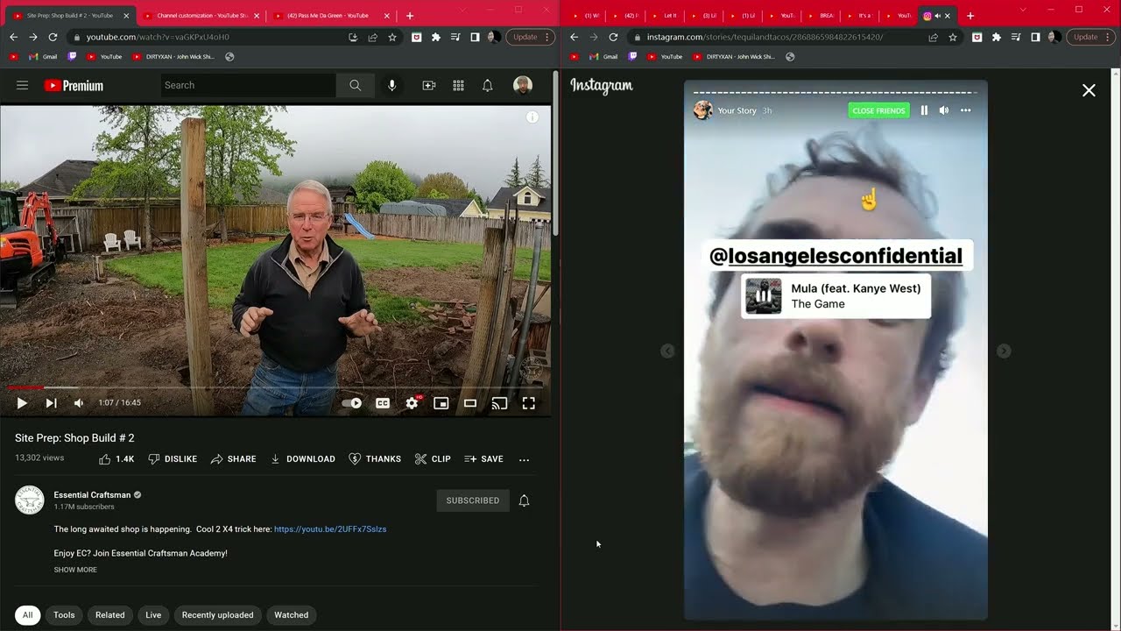This screenshot has height=631, width=1121.
Task: Click the SUBSCRIBED button
Action: click(x=473, y=500)
